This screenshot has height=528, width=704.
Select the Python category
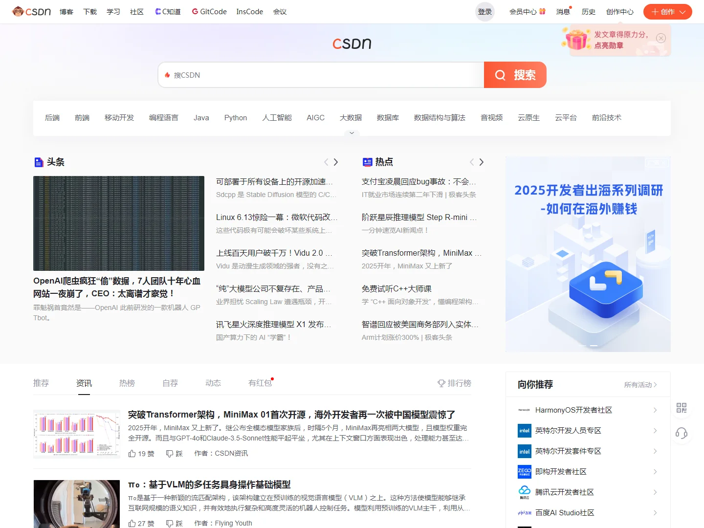click(236, 118)
